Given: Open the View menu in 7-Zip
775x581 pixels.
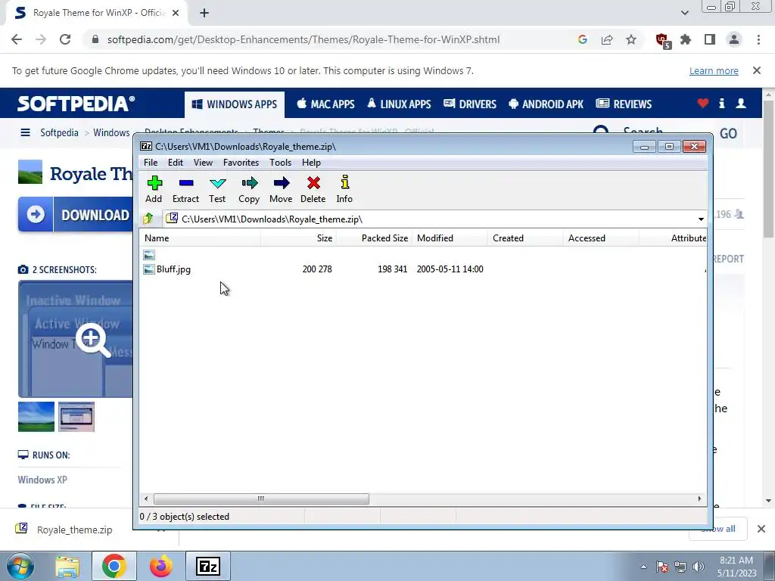Looking at the screenshot, I should click(x=203, y=163).
